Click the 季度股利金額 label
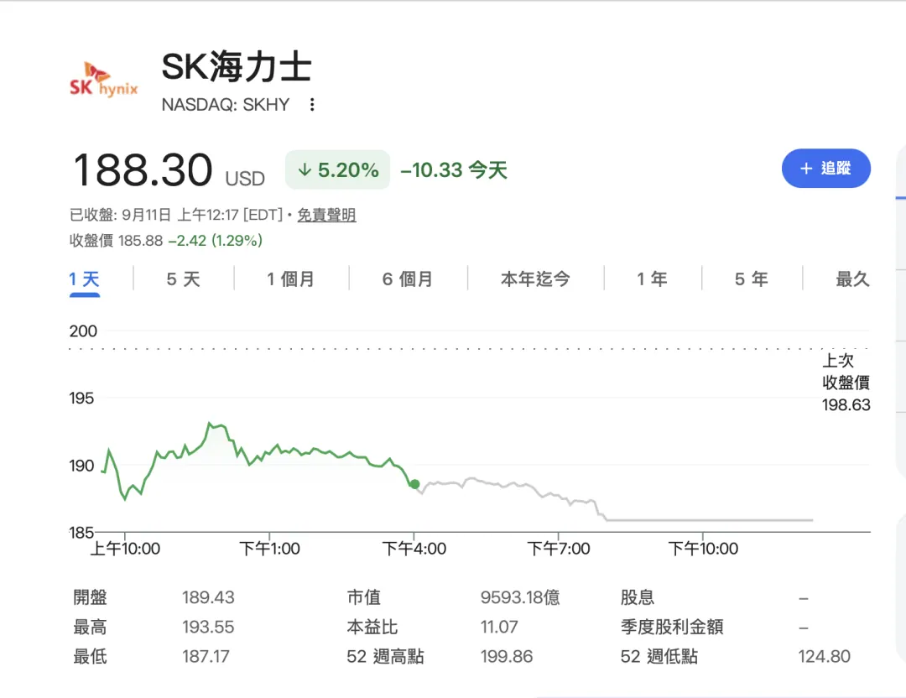The height and width of the screenshot is (698, 906). point(672,627)
